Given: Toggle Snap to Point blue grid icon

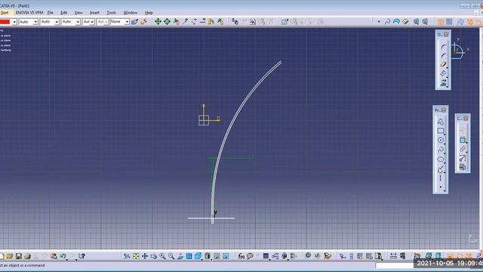Looking at the screenshot, I should (x=450, y=22).
